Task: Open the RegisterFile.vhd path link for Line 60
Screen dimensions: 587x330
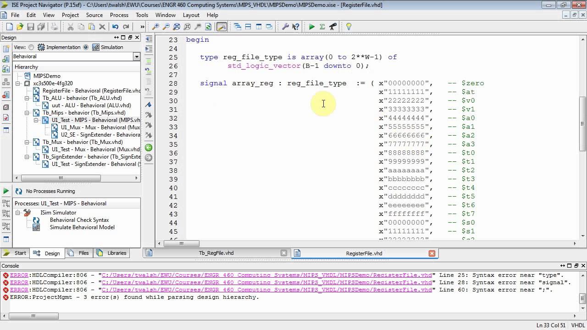Action: point(267,290)
